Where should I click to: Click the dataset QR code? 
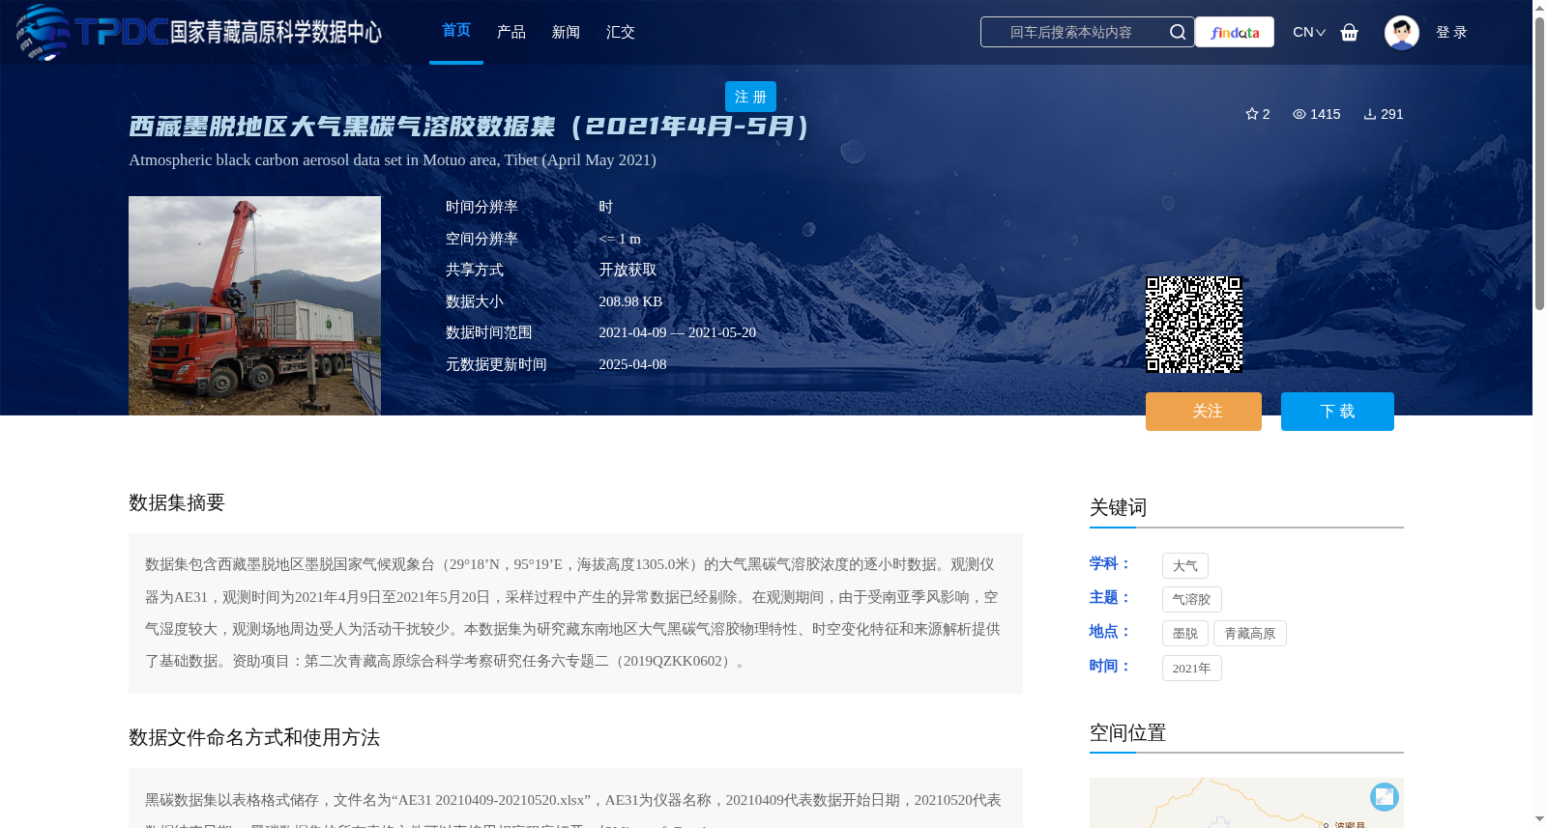[1194, 325]
